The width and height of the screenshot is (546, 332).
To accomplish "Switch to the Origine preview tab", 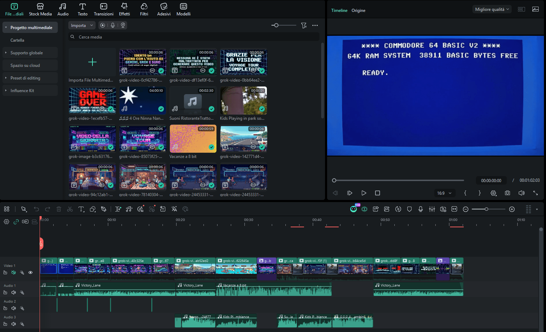I will coord(358,11).
